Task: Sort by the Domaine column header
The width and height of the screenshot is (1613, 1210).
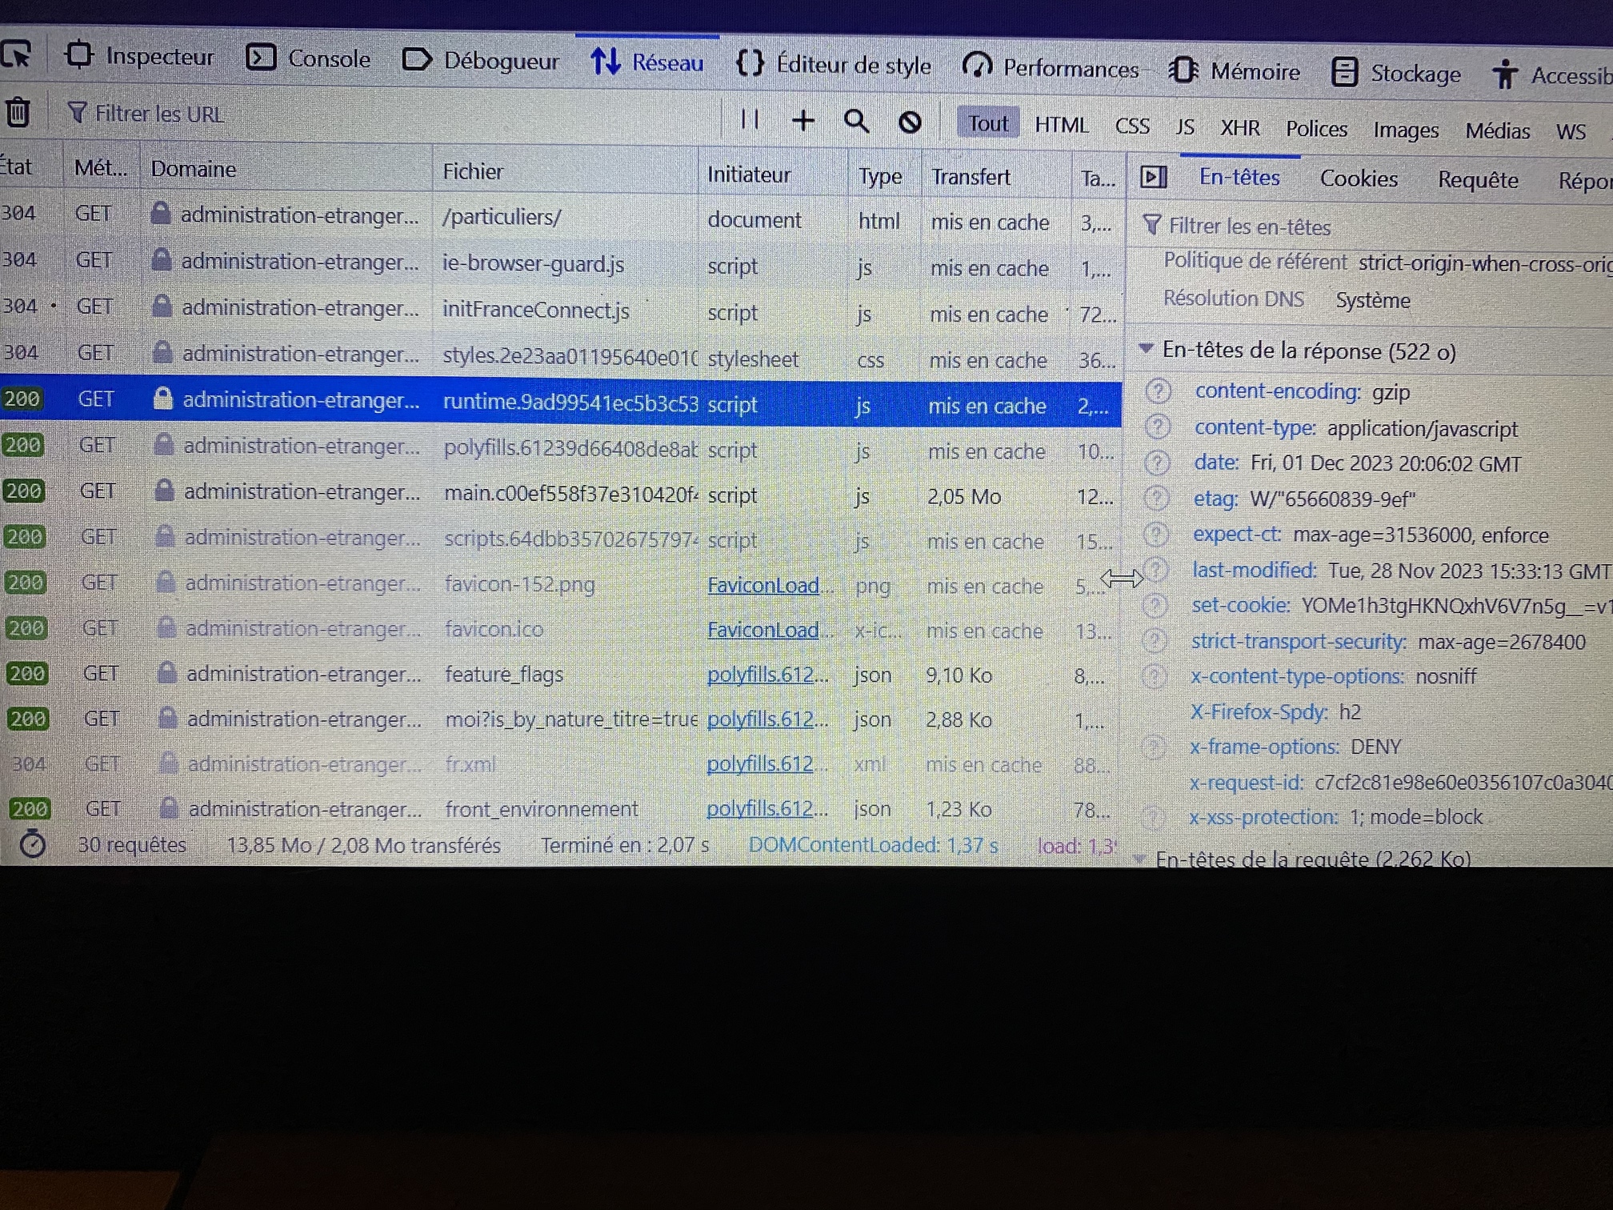Action: pyautogui.click(x=286, y=169)
